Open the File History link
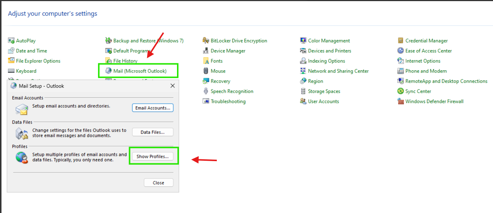The height and width of the screenshot is (213, 493). tap(125, 61)
